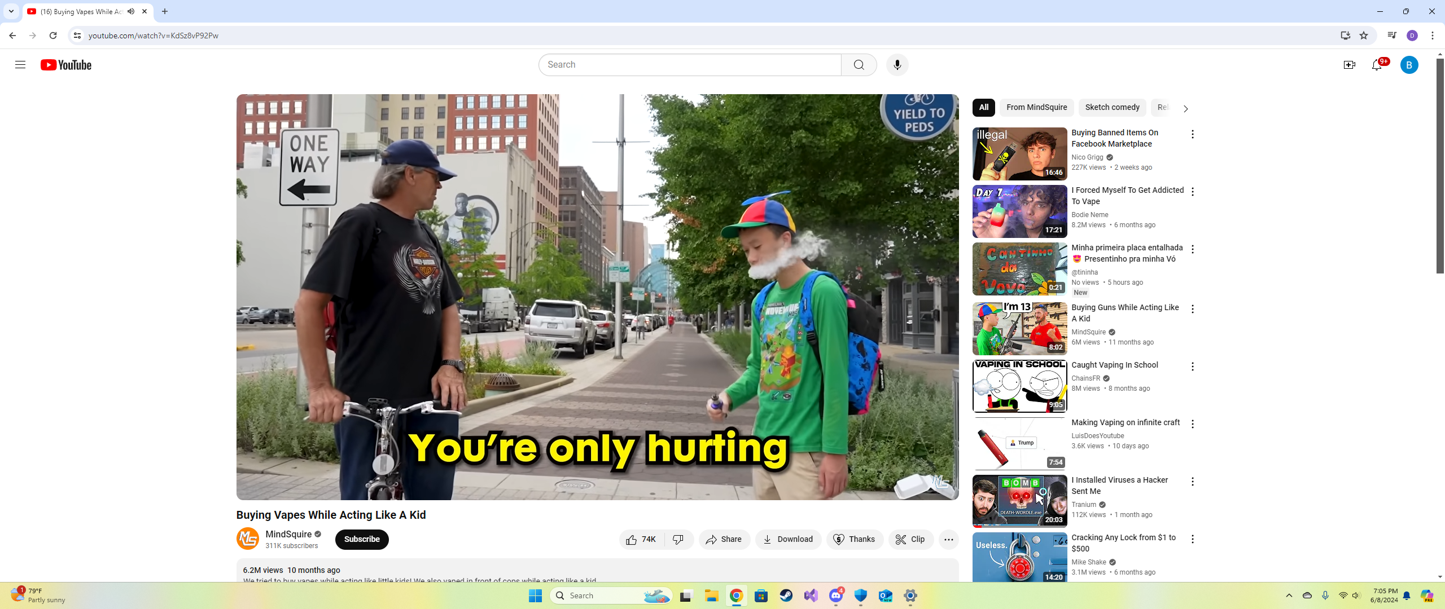Viewport: 1445px width, 609px height.
Task: Open the MindSquire channel avatar
Action: pos(247,539)
